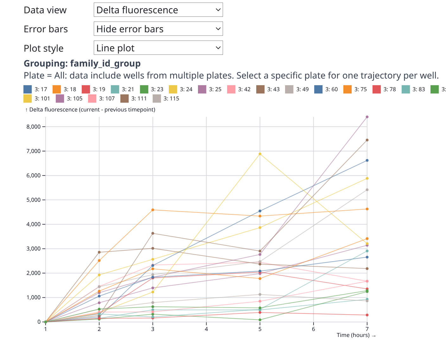Click the gray swatch for 3: 115

click(x=157, y=98)
